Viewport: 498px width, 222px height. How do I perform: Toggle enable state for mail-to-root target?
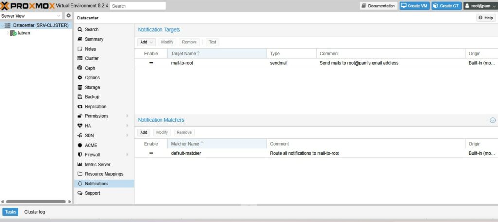[x=151, y=63]
